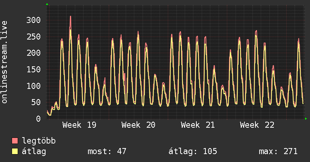Click the 300 y-axis label
Image resolution: width=310 pixels, height=162 pixels.
click(x=33, y=20)
